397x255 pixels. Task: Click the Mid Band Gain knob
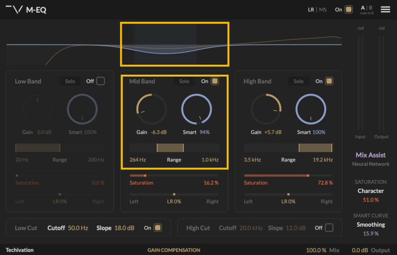151,109
